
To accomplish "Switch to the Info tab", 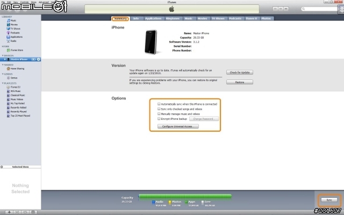I will pos(136,19).
